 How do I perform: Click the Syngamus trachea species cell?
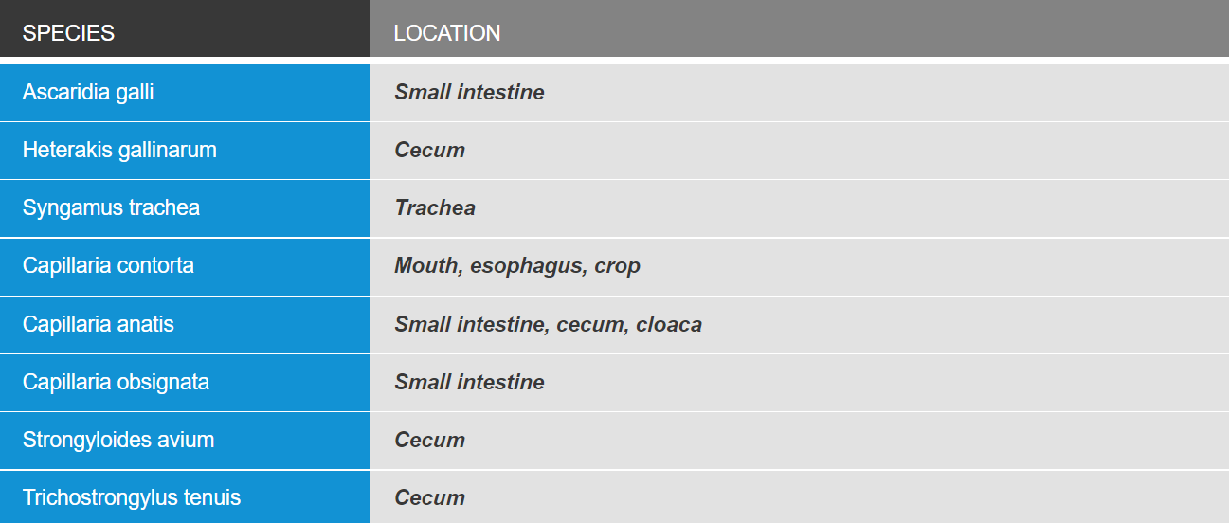click(185, 207)
